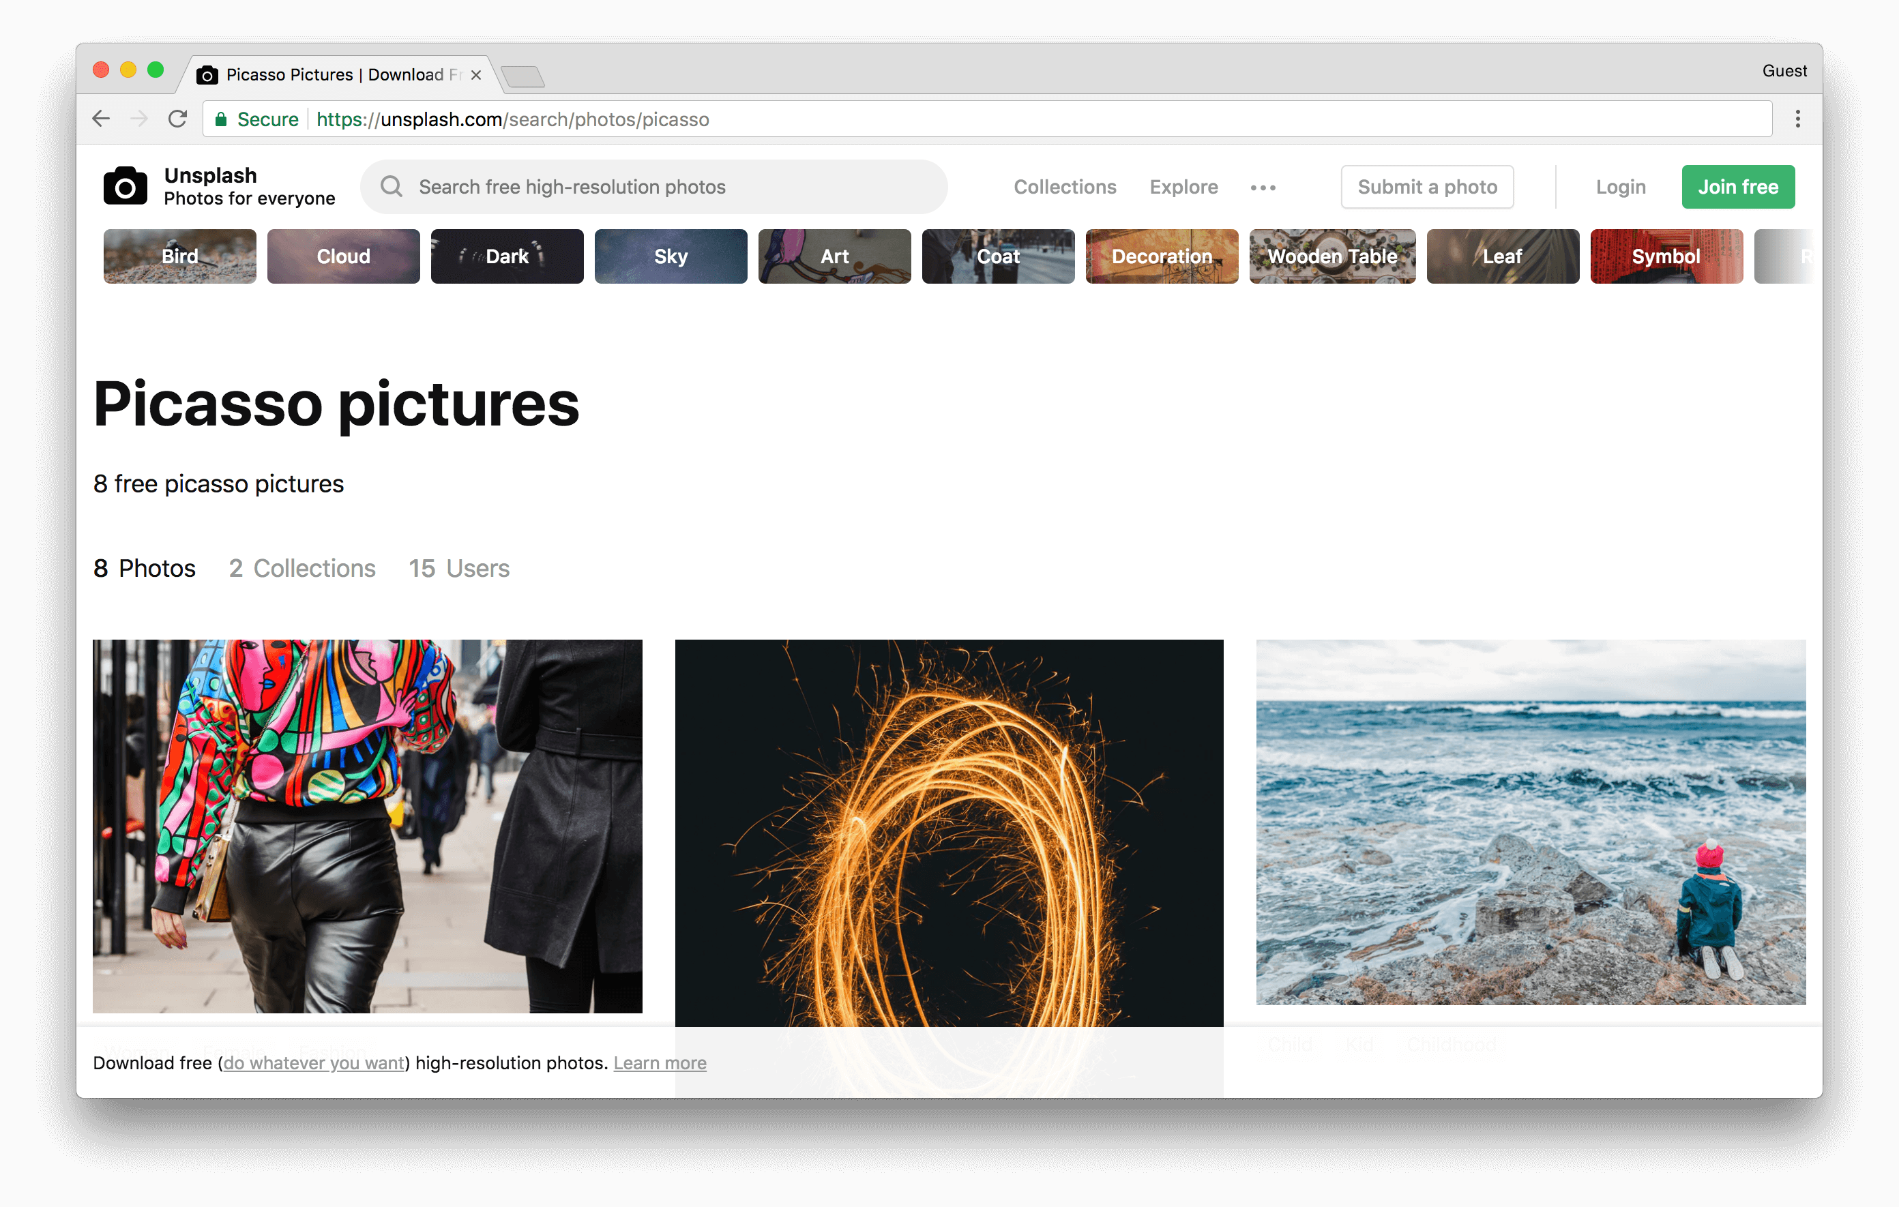Select the Wooden Table category tile
Viewport: 1899px width, 1207px height.
coord(1333,256)
